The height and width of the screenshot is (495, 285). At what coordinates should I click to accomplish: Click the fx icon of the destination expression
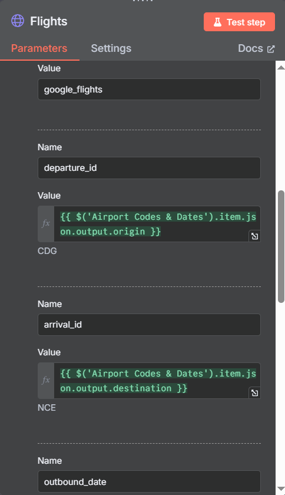(x=46, y=381)
